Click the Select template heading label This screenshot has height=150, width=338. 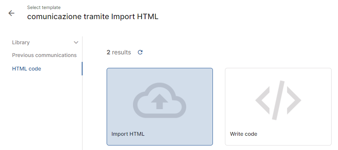coord(44,7)
